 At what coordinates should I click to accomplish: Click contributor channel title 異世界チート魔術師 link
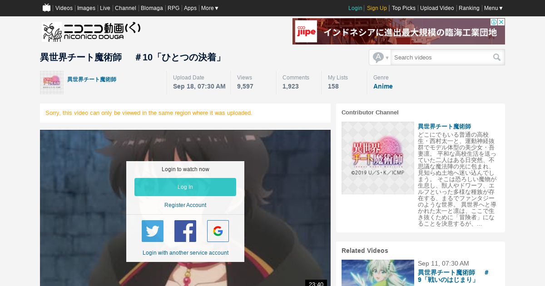coord(444,126)
